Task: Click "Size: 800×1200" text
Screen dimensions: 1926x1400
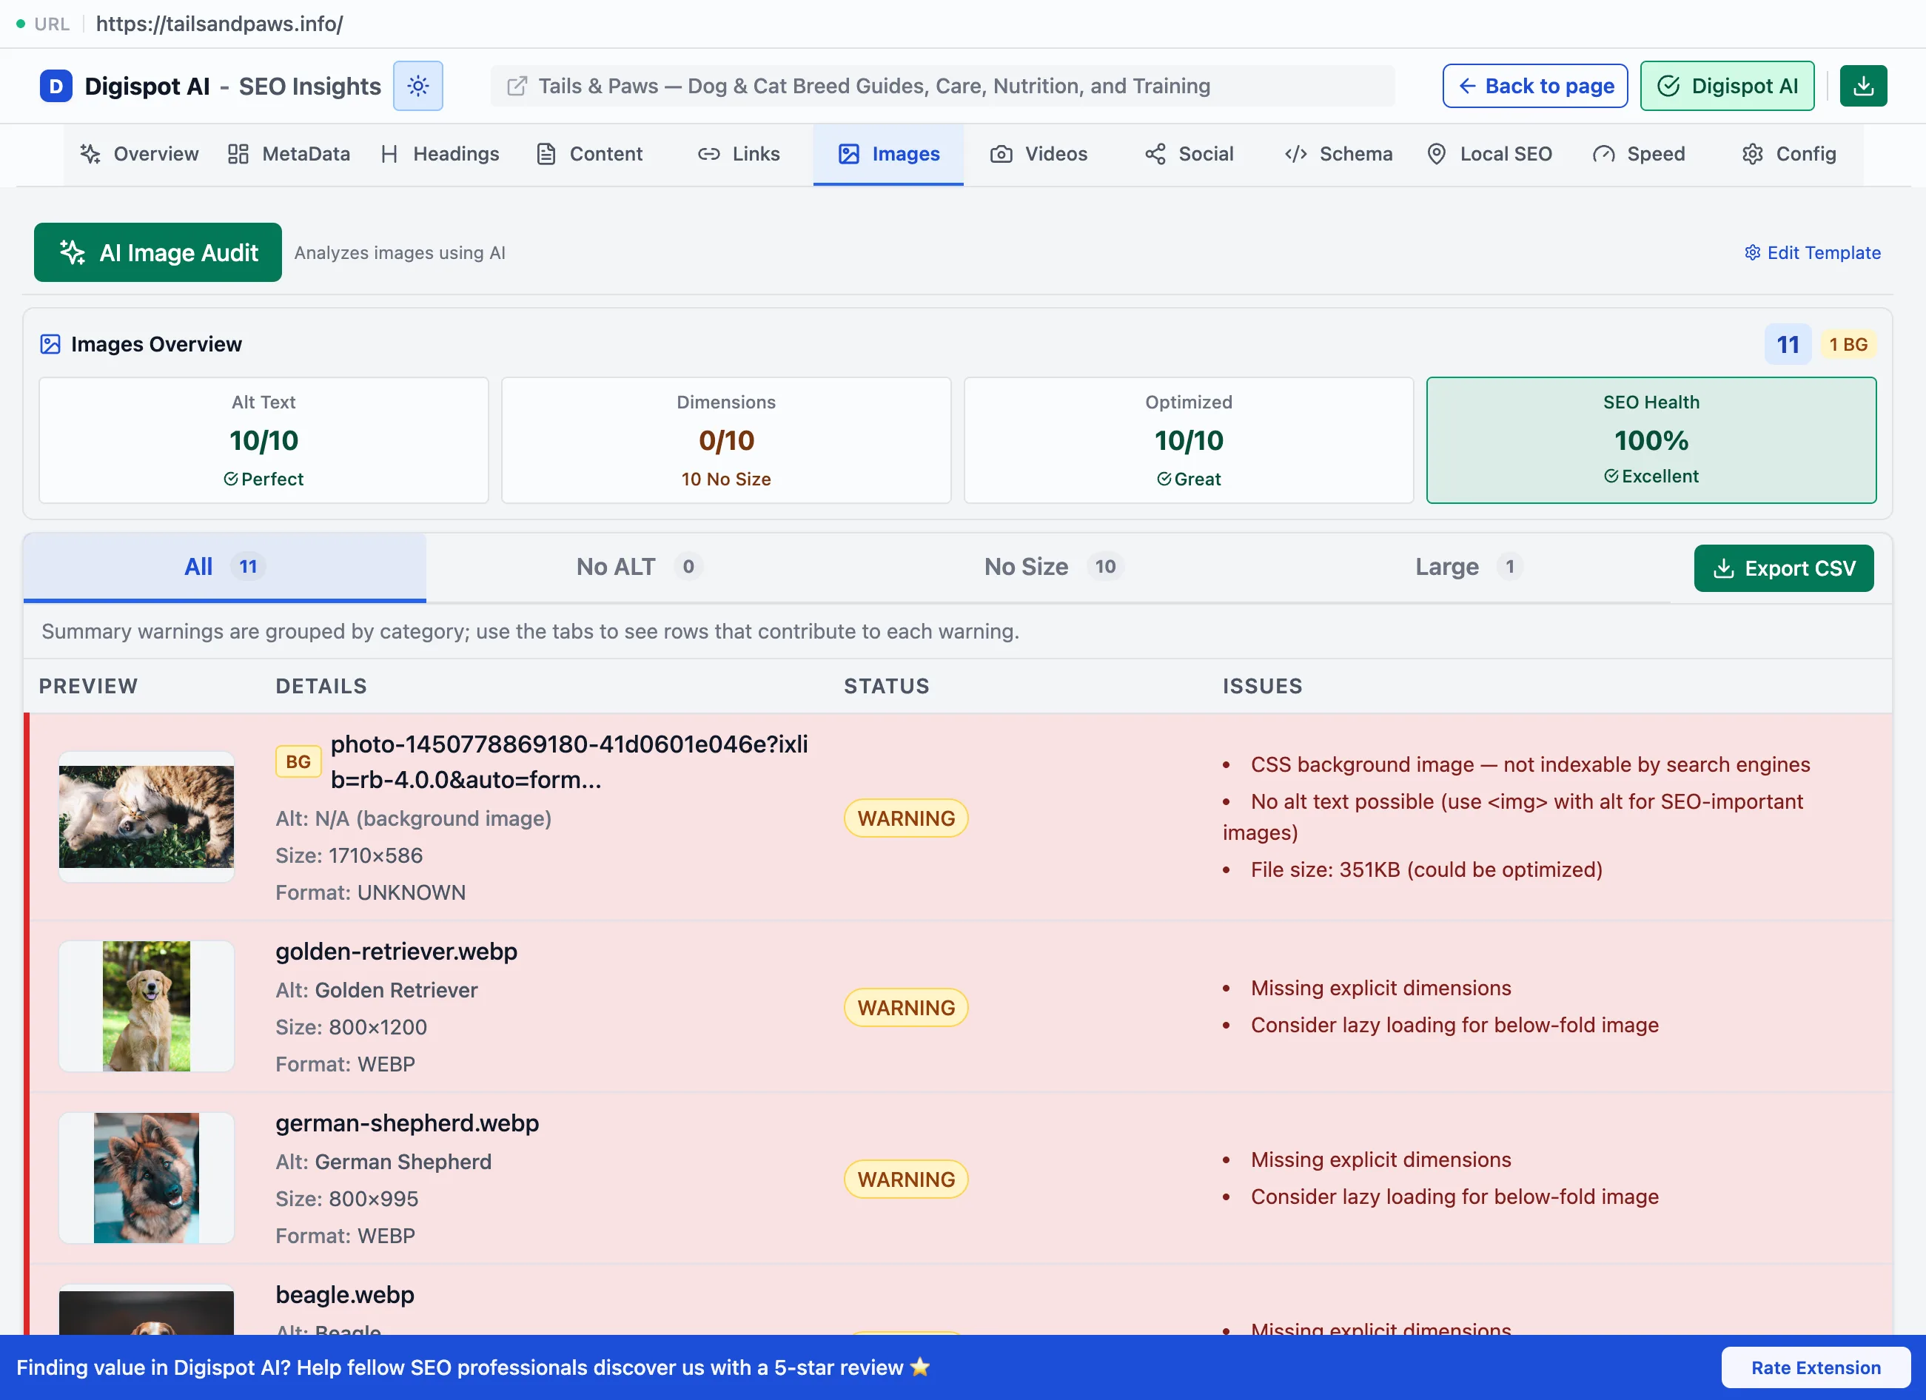Action: 351,1027
